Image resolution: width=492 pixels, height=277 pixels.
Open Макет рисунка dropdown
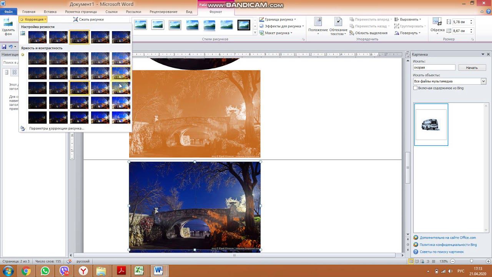click(276, 33)
